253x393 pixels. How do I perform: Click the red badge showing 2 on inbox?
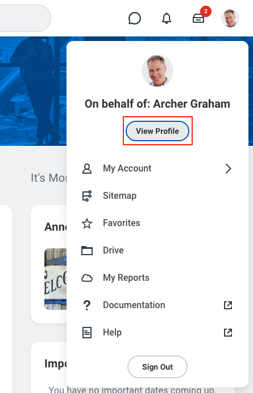coord(206,11)
